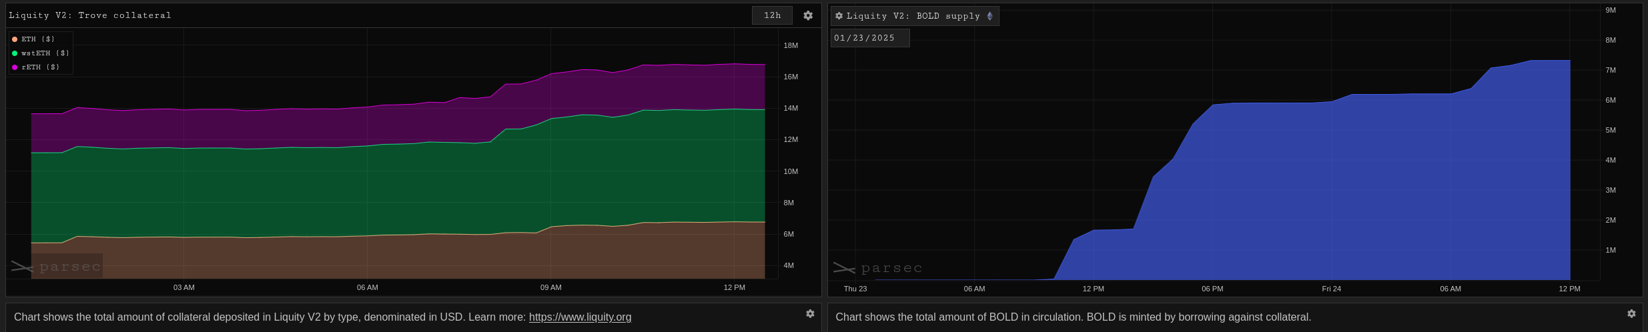
Task: Click the 'Fri 24' x-axis label
Action: coord(1332,289)
